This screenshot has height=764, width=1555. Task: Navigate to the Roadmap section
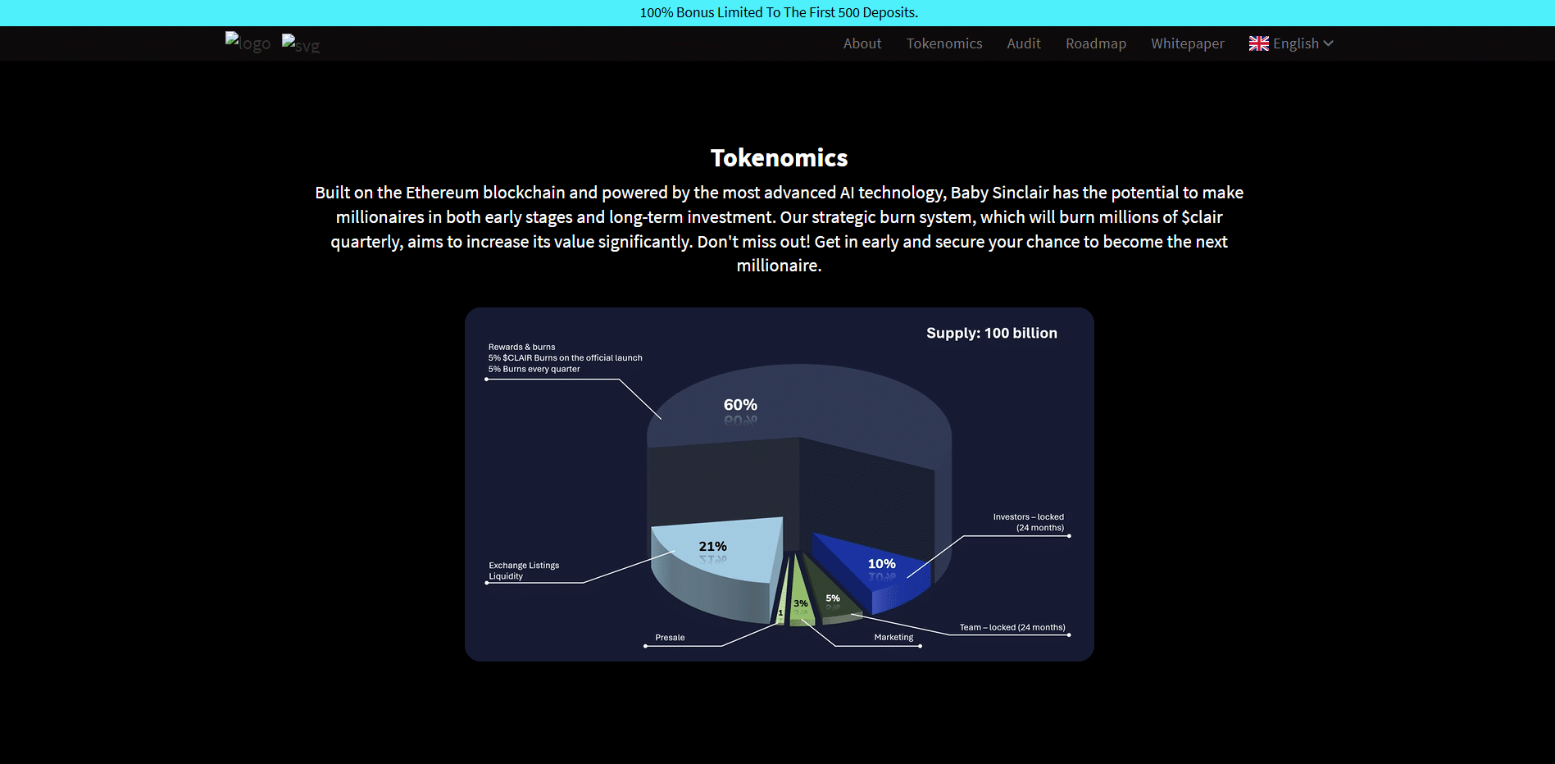[x=1095, y=43]
